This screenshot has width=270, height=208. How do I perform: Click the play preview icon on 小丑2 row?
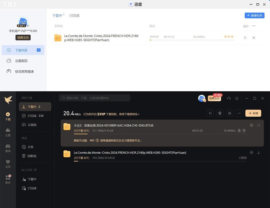pyautogui.click(x=251, y=125)
